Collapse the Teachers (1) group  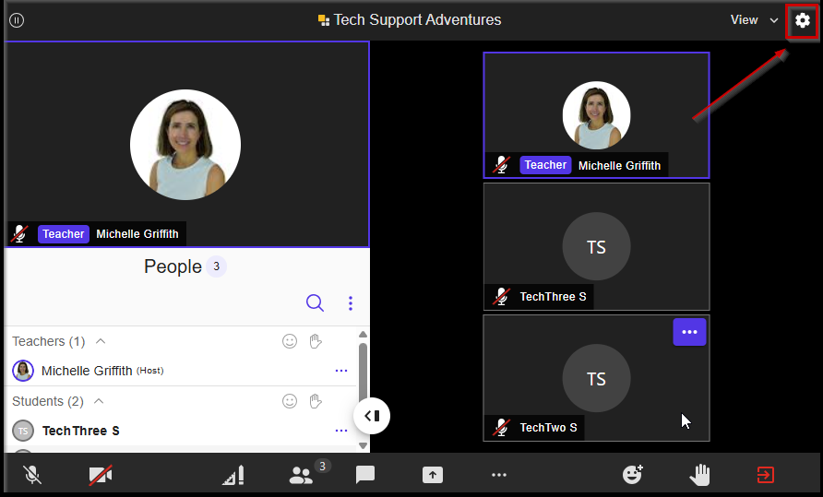point(101,341)
